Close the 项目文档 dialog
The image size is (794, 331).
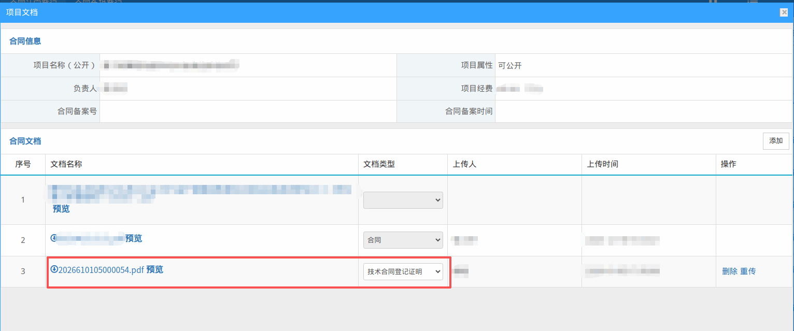point(784,12)
